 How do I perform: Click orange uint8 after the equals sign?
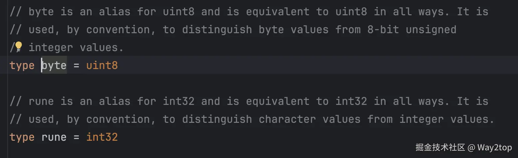coord(102,65)
